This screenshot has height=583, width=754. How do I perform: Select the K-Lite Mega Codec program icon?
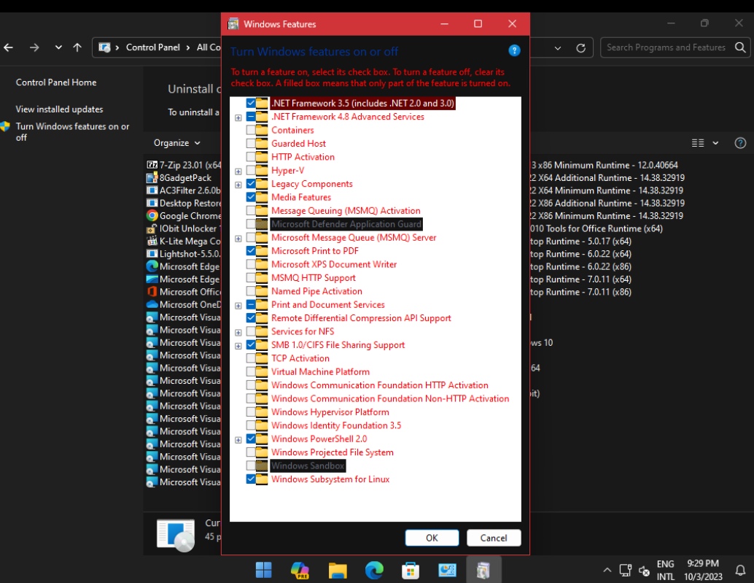tap(152, 241)
